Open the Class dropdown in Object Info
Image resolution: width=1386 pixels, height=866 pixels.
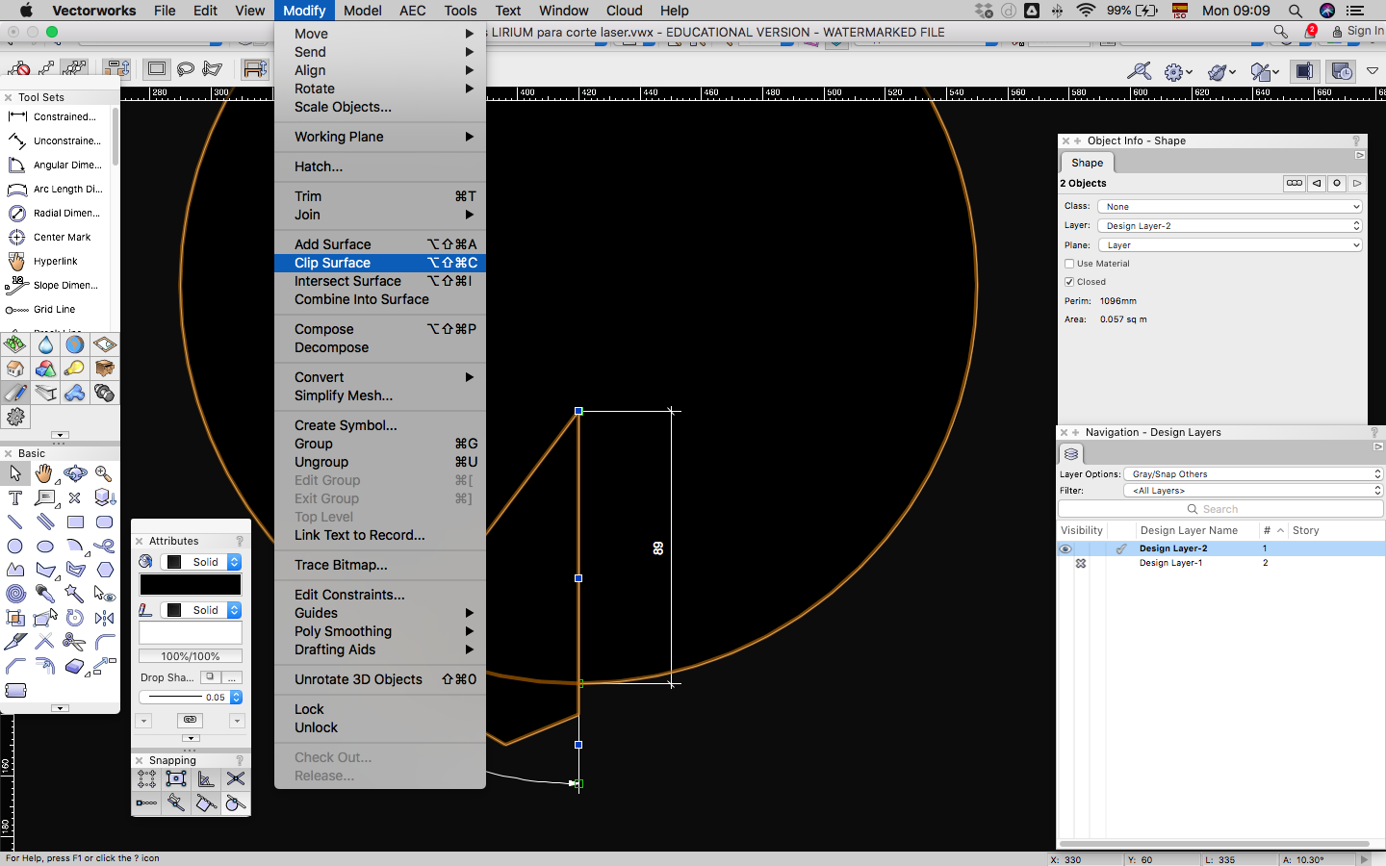point(1230,207)
